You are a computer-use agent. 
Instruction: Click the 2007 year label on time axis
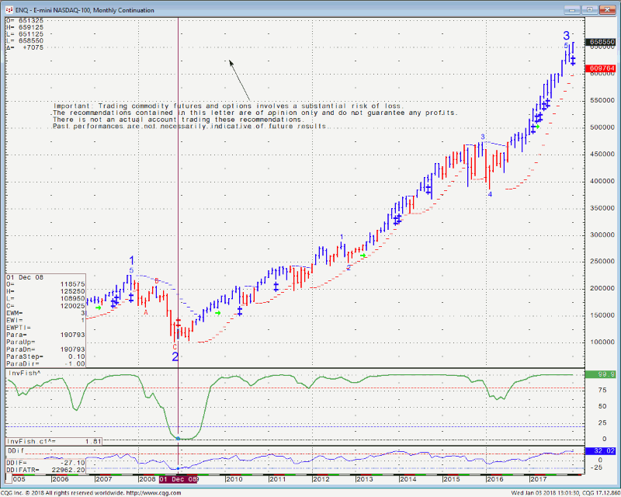(x=104, y=479)
